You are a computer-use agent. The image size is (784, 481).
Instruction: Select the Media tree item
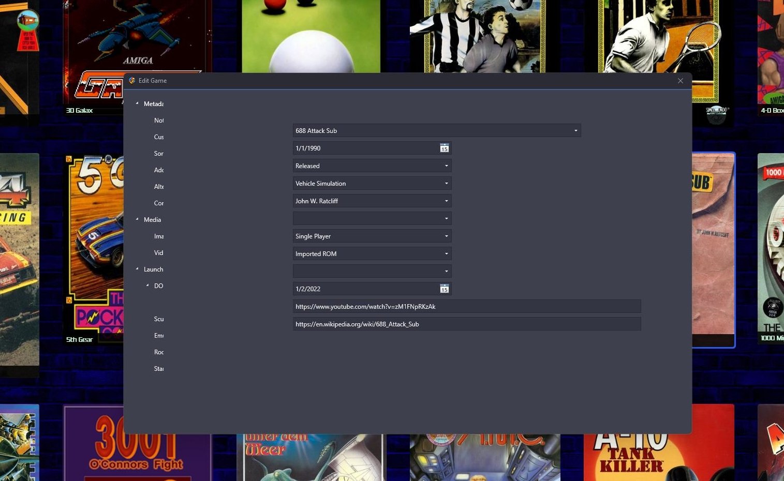tap(152, 220)
